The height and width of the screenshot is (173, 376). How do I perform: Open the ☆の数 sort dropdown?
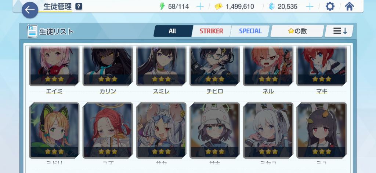297,31
